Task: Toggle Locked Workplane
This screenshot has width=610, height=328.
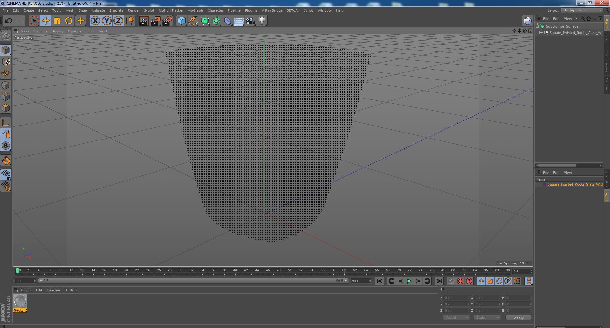Action: [6, 174]
